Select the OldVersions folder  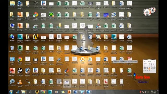pos(28,38)
